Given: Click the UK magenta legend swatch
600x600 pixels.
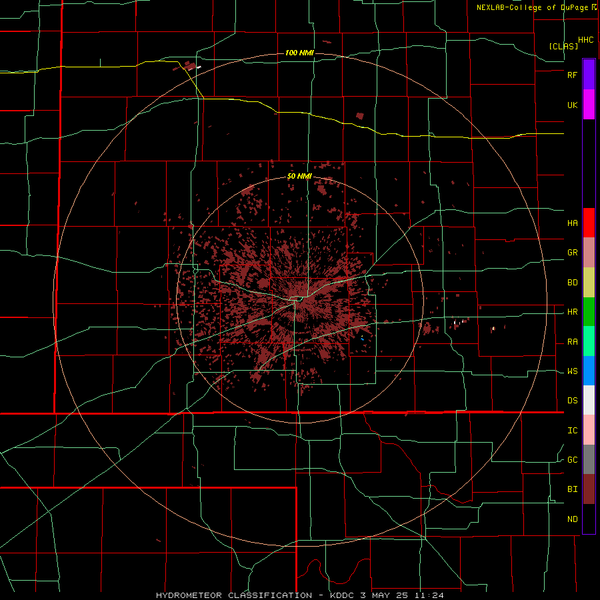Looking at the screenshot, I should pos(589,105).
